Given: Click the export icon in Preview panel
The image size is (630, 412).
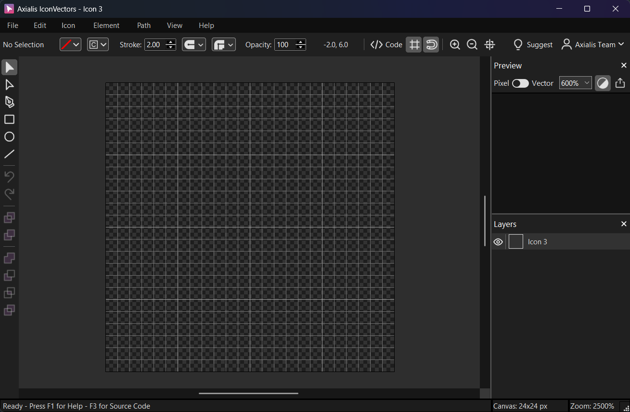Looking at the screenshot, I should [x=620, y=83].
